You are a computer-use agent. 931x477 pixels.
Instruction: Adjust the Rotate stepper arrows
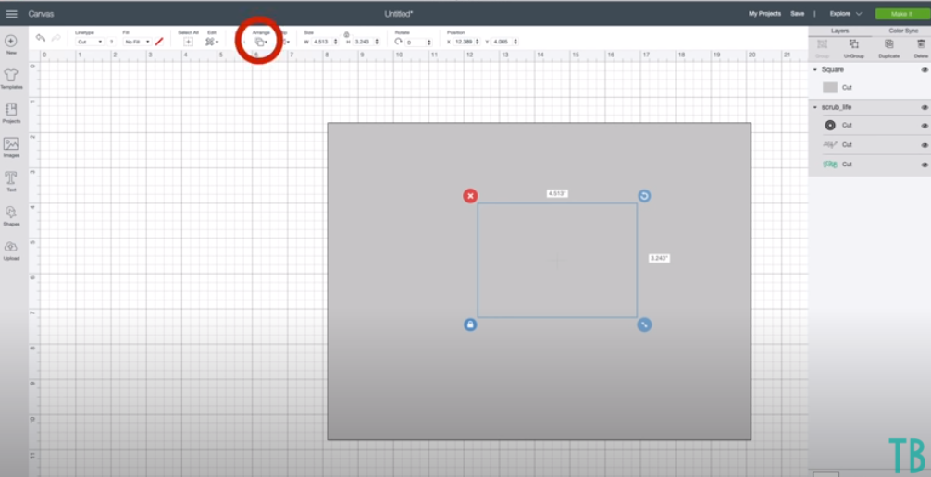pyautogui.click(x=429, y=43)
